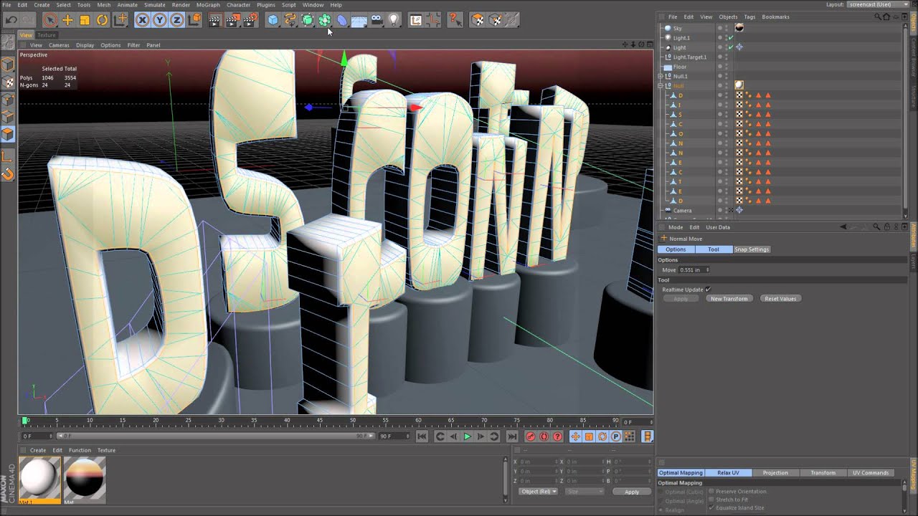Select the Floor object
This screenshot has width=918, height=516.
pyautogui.click(x=679, y=67)
